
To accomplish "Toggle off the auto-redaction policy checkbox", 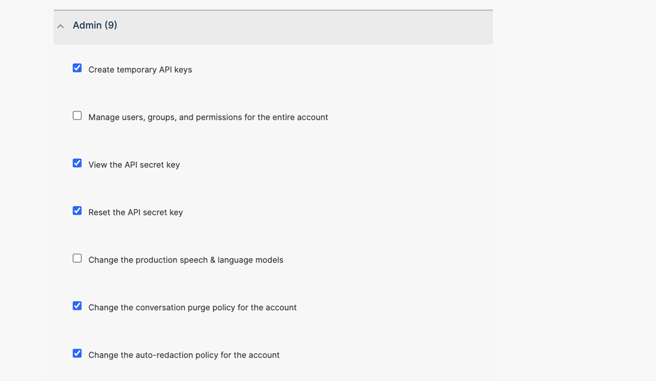I will pos(77,353).
